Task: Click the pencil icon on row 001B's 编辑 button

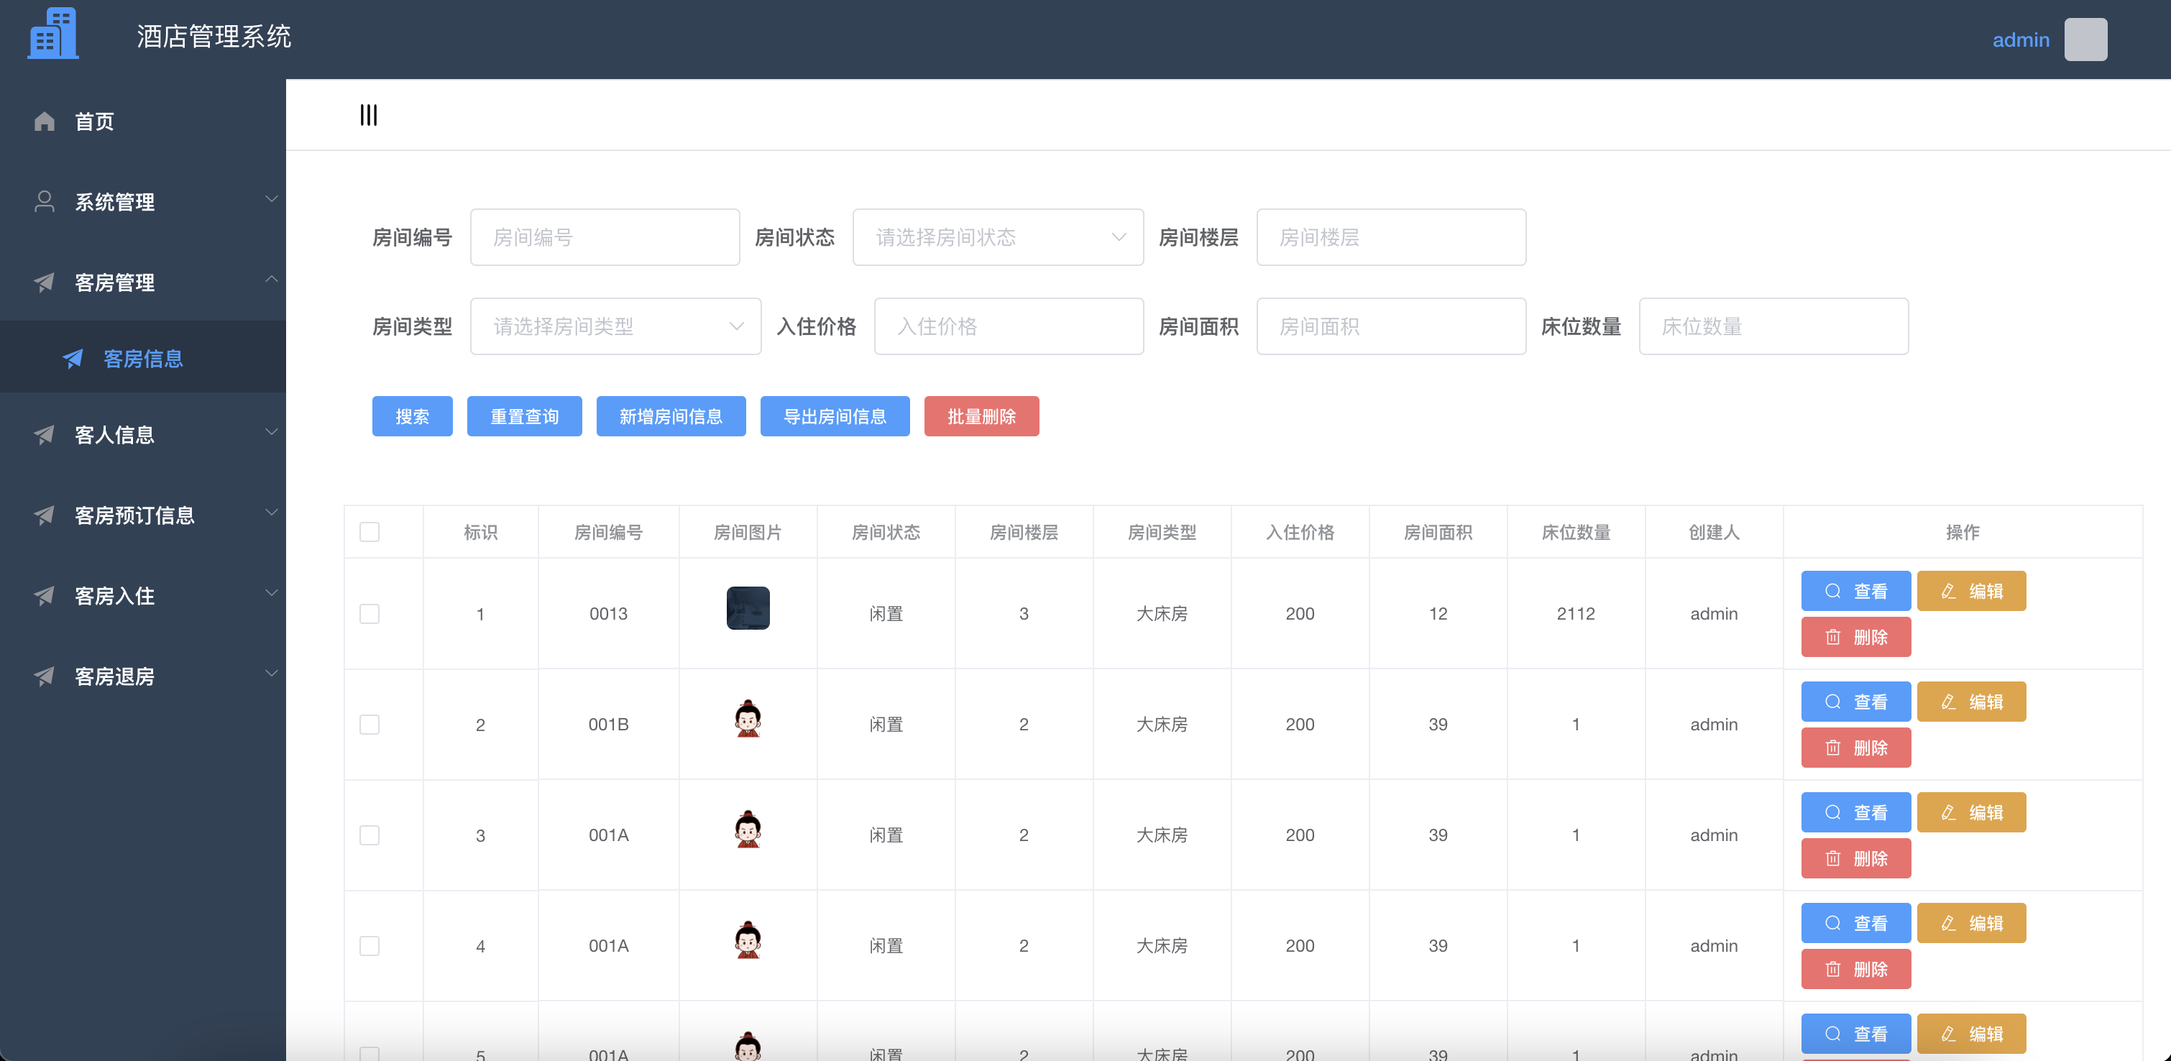Action: [1947, 701]
